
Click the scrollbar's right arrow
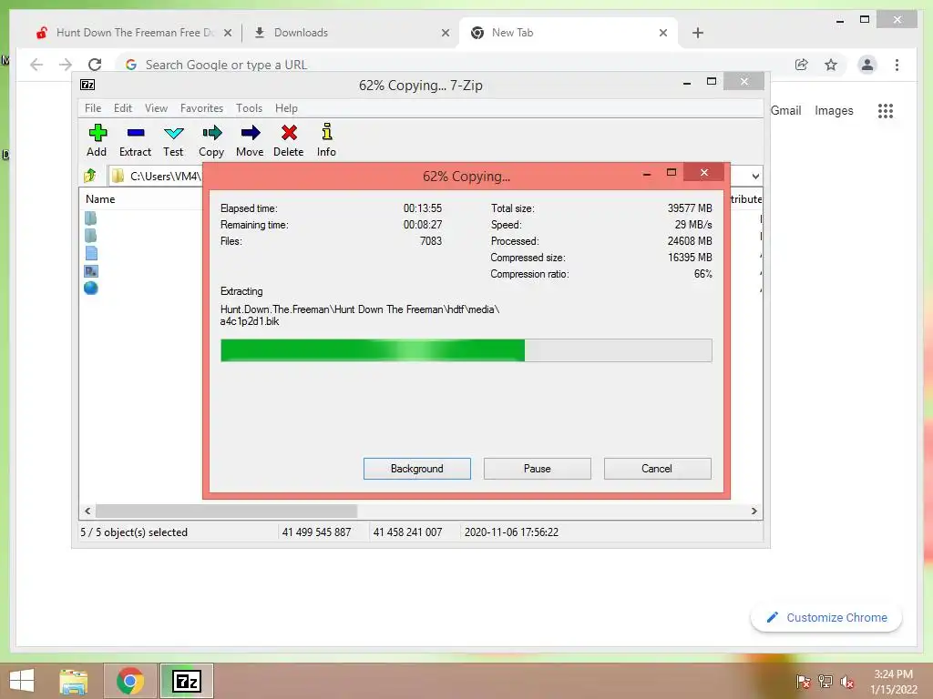(x=754, y=512)
